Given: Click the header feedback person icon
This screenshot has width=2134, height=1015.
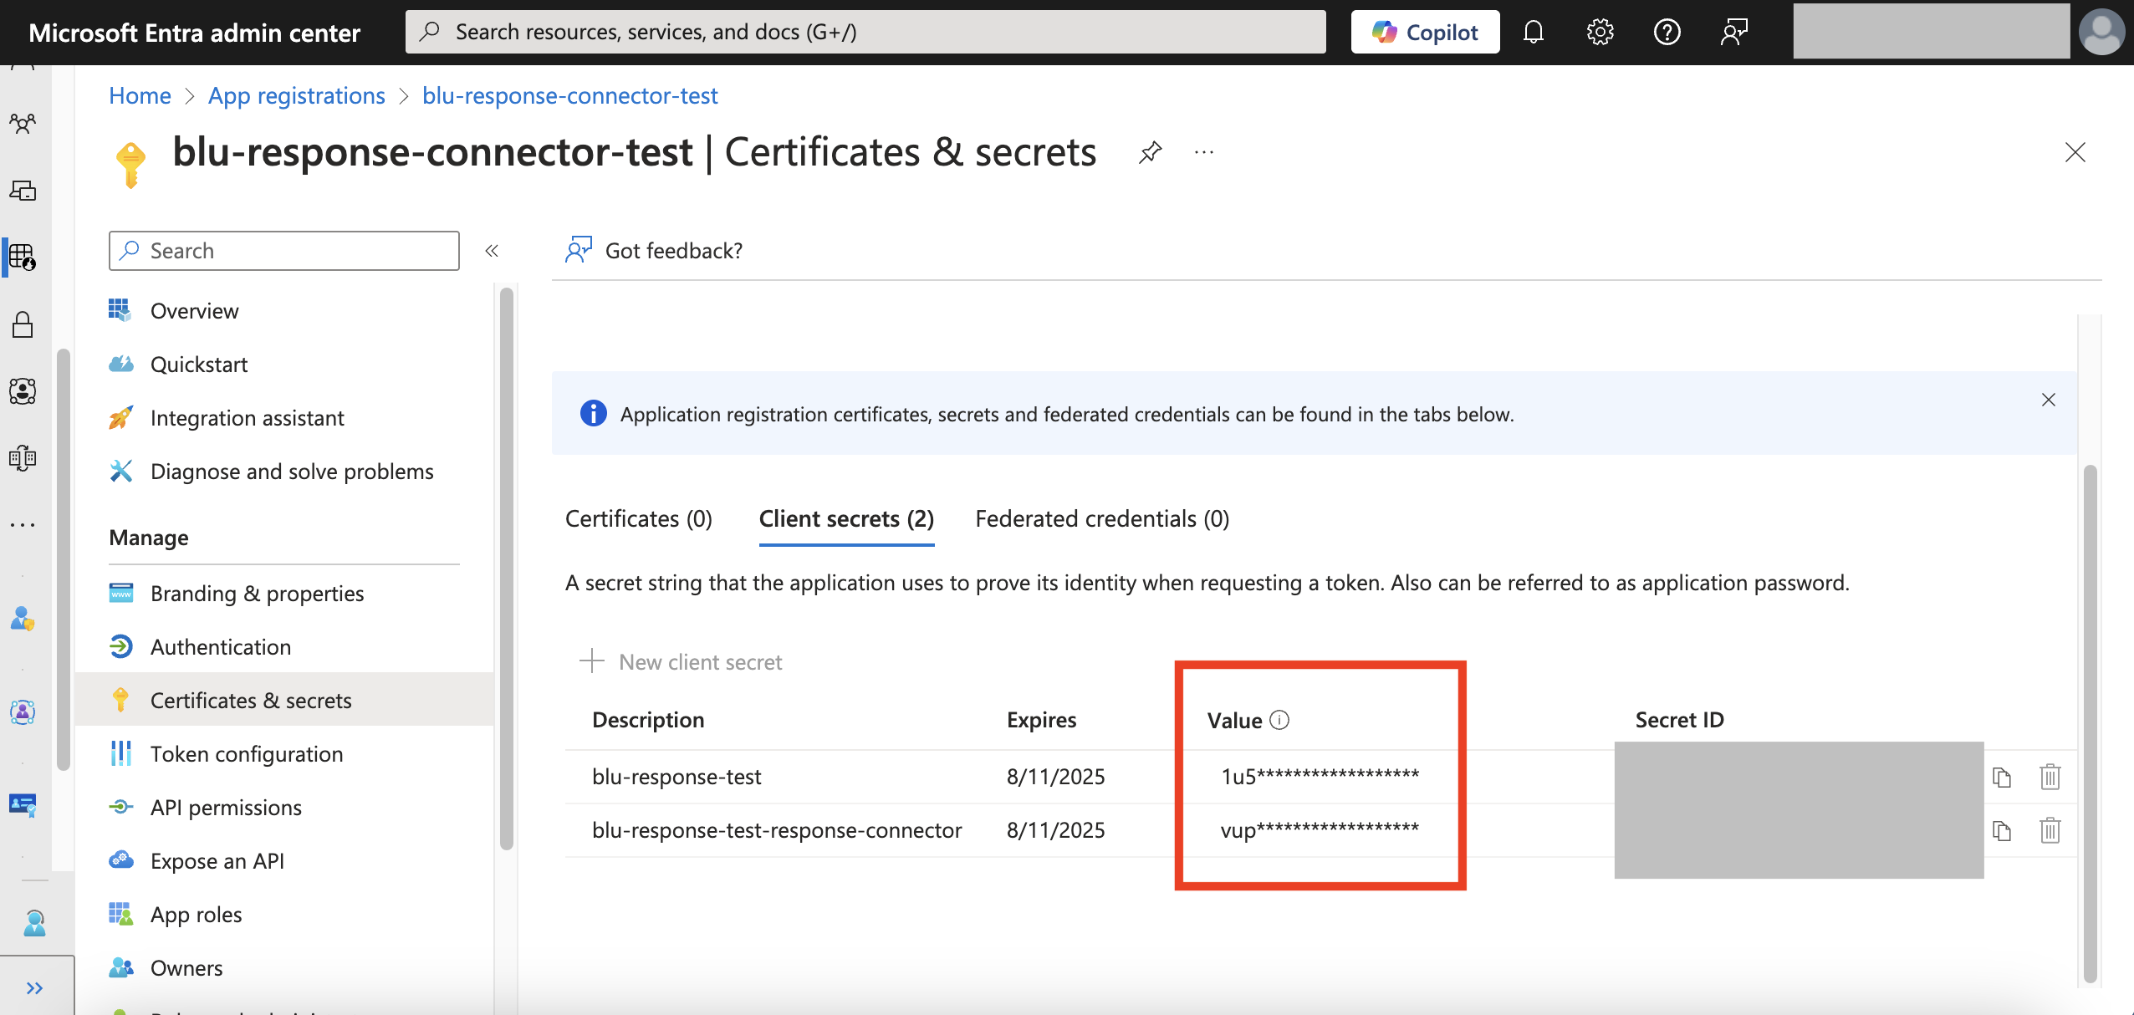Looking at the screenshot, I should coord(1733,32).
